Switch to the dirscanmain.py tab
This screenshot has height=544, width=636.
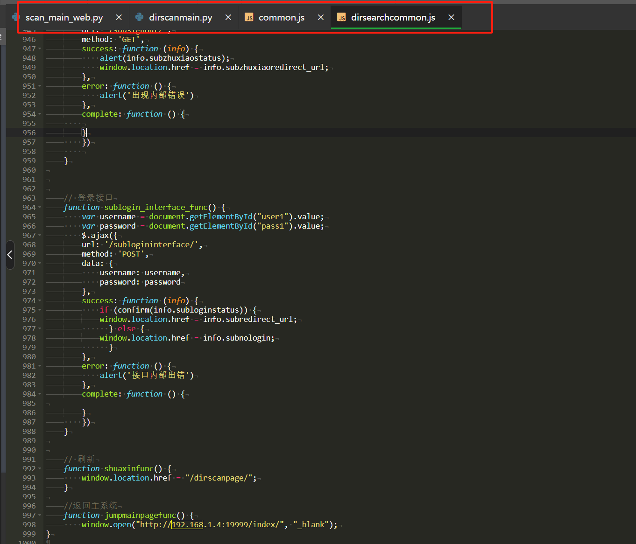pos(180,17)
